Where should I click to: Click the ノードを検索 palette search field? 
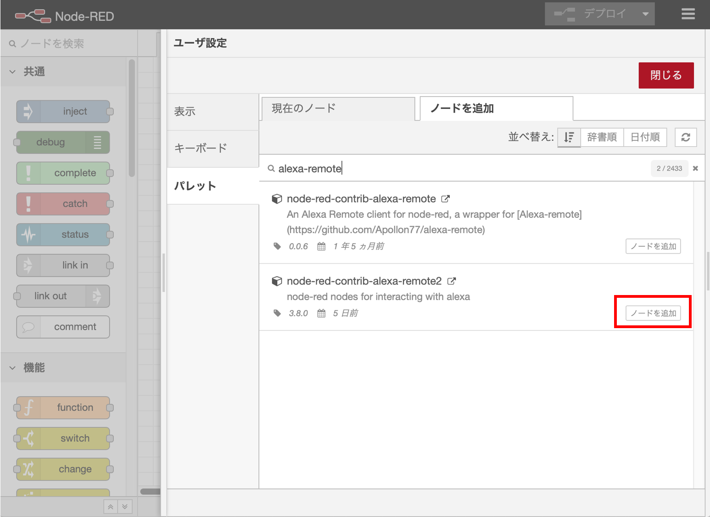73,44
